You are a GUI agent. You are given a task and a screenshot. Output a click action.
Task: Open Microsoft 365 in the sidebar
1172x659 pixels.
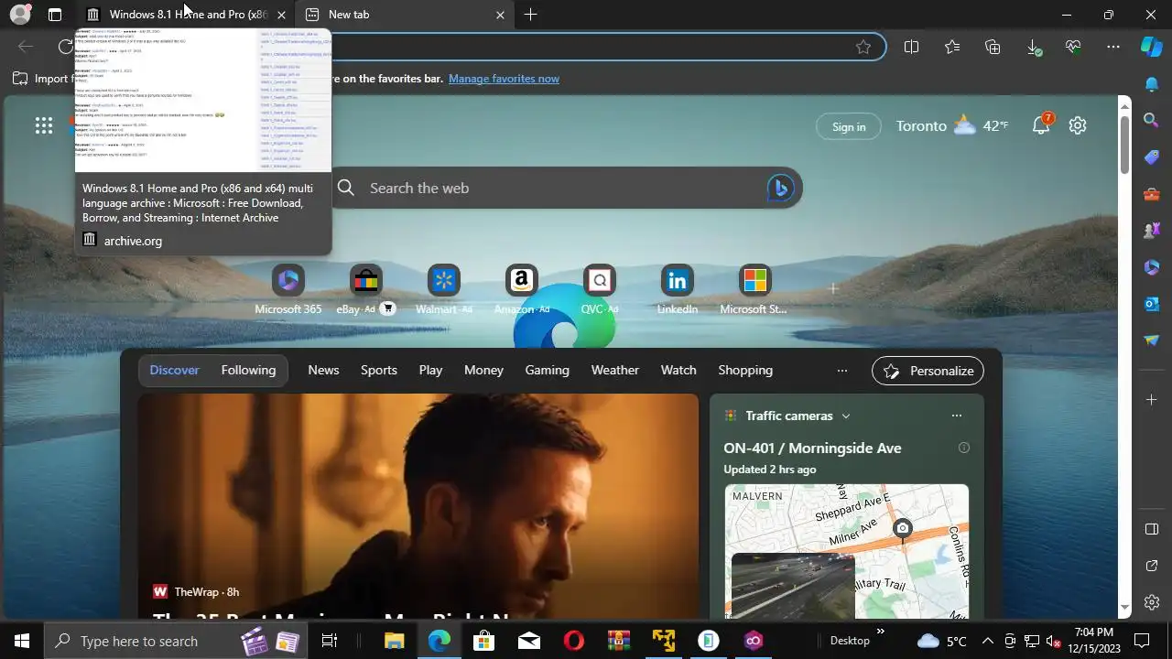pos(1152,267)
